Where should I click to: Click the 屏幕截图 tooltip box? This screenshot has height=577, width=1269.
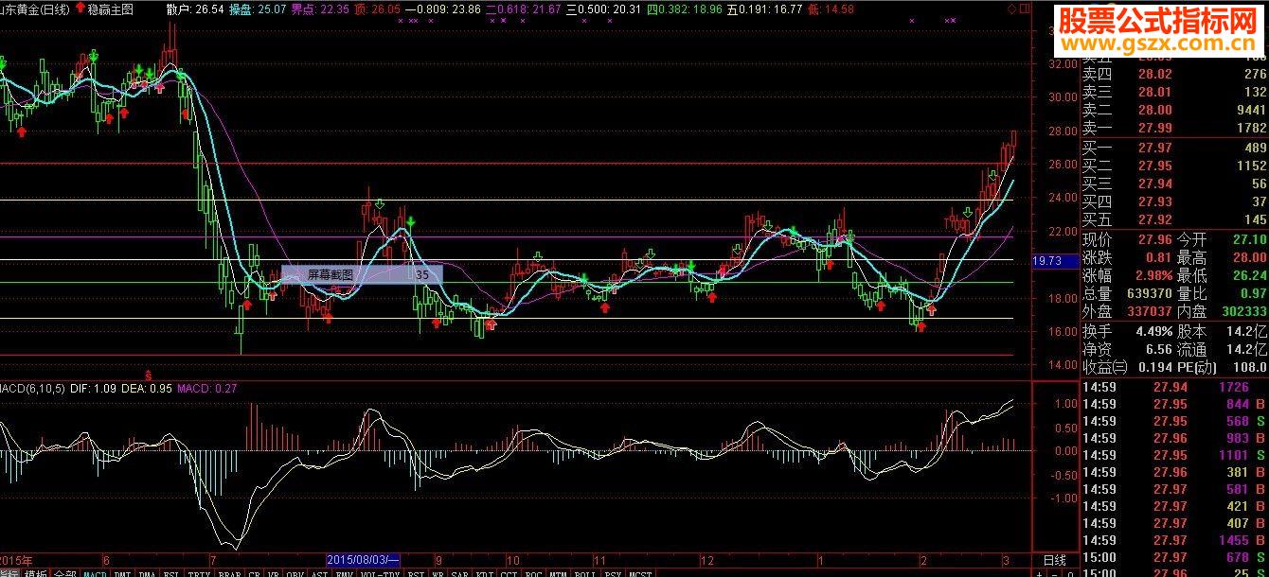pyautogui.click(x=362, y=274)
